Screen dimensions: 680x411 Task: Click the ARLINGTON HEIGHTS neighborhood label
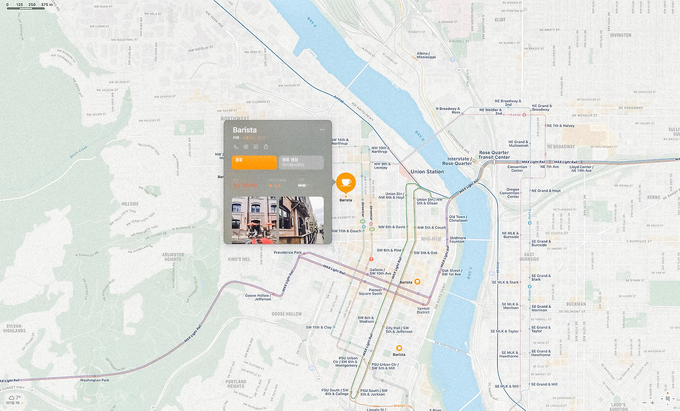(x=173, y=257)
